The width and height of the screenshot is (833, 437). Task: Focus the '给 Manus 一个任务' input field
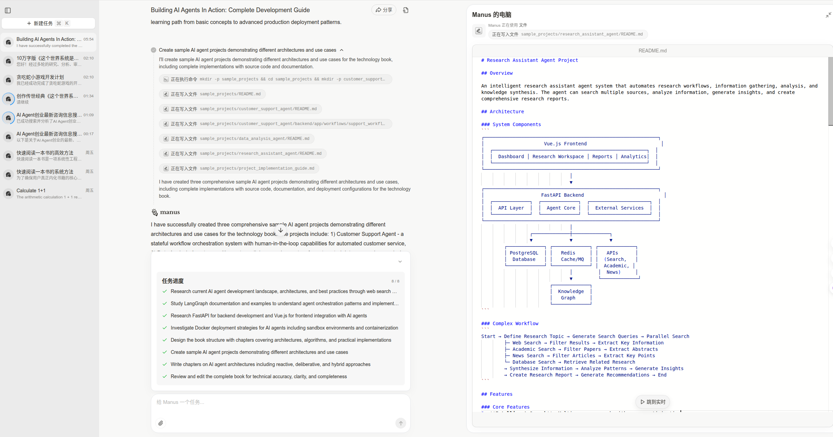[280, 402]
